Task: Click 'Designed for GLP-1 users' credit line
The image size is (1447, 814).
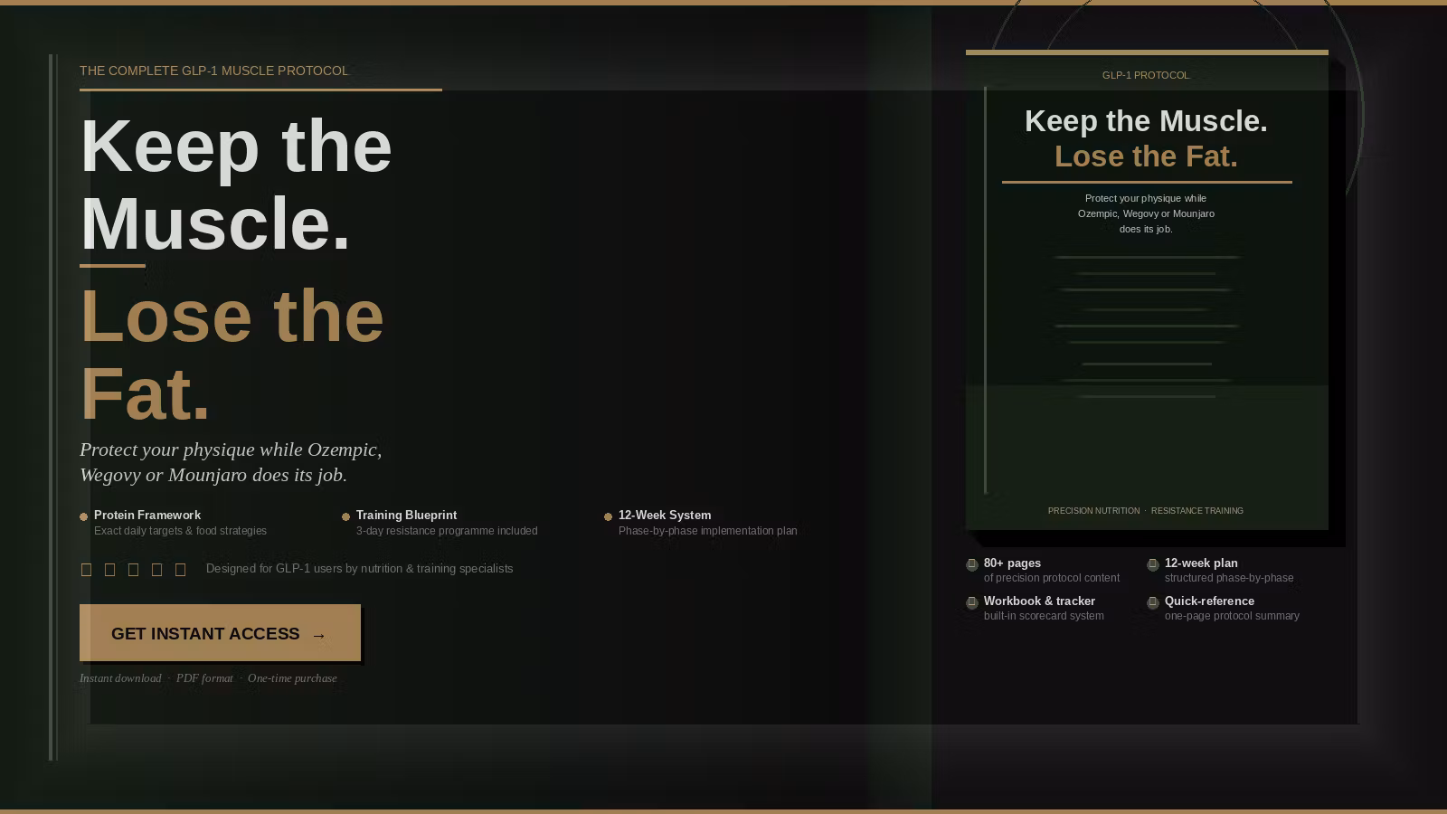Action: (x=359, y=568)
